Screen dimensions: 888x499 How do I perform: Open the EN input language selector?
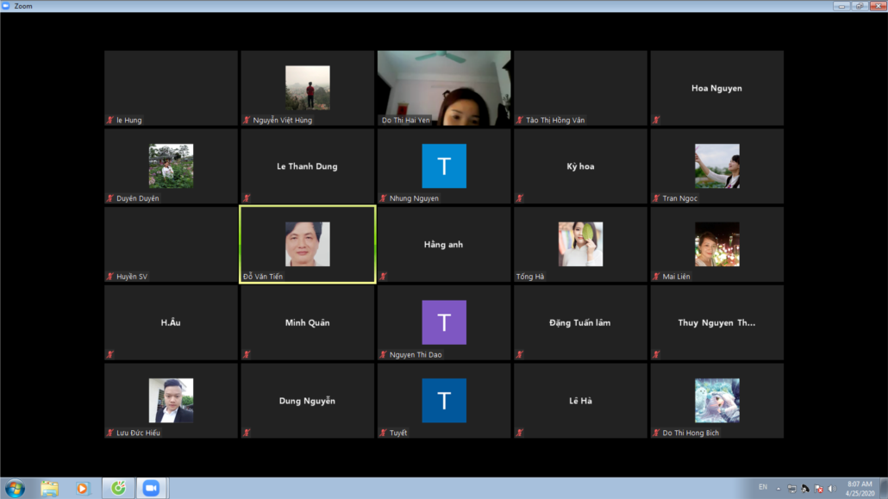763,488
